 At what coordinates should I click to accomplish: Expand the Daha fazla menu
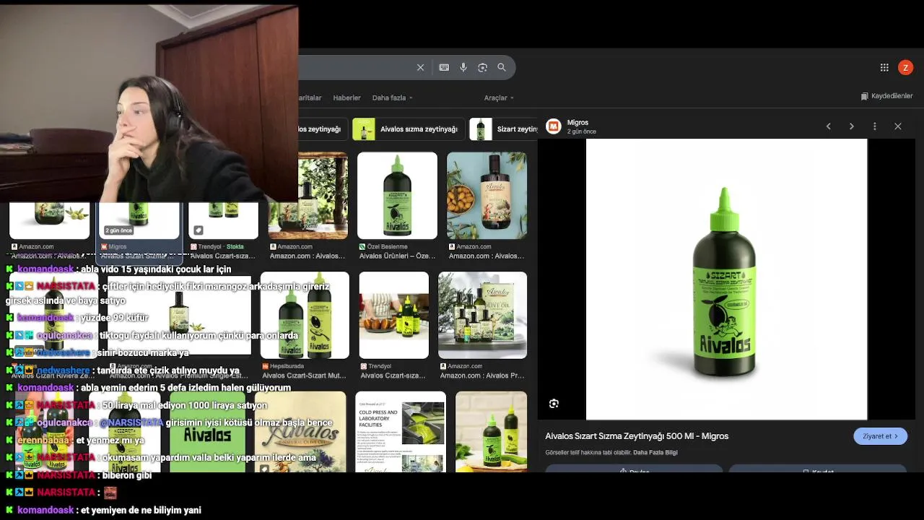(392, 97)
